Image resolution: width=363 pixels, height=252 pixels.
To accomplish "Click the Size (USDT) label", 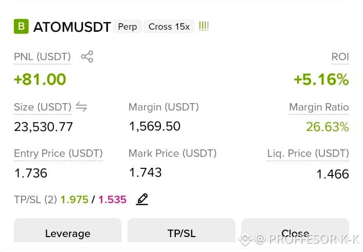I will (43, 107).
